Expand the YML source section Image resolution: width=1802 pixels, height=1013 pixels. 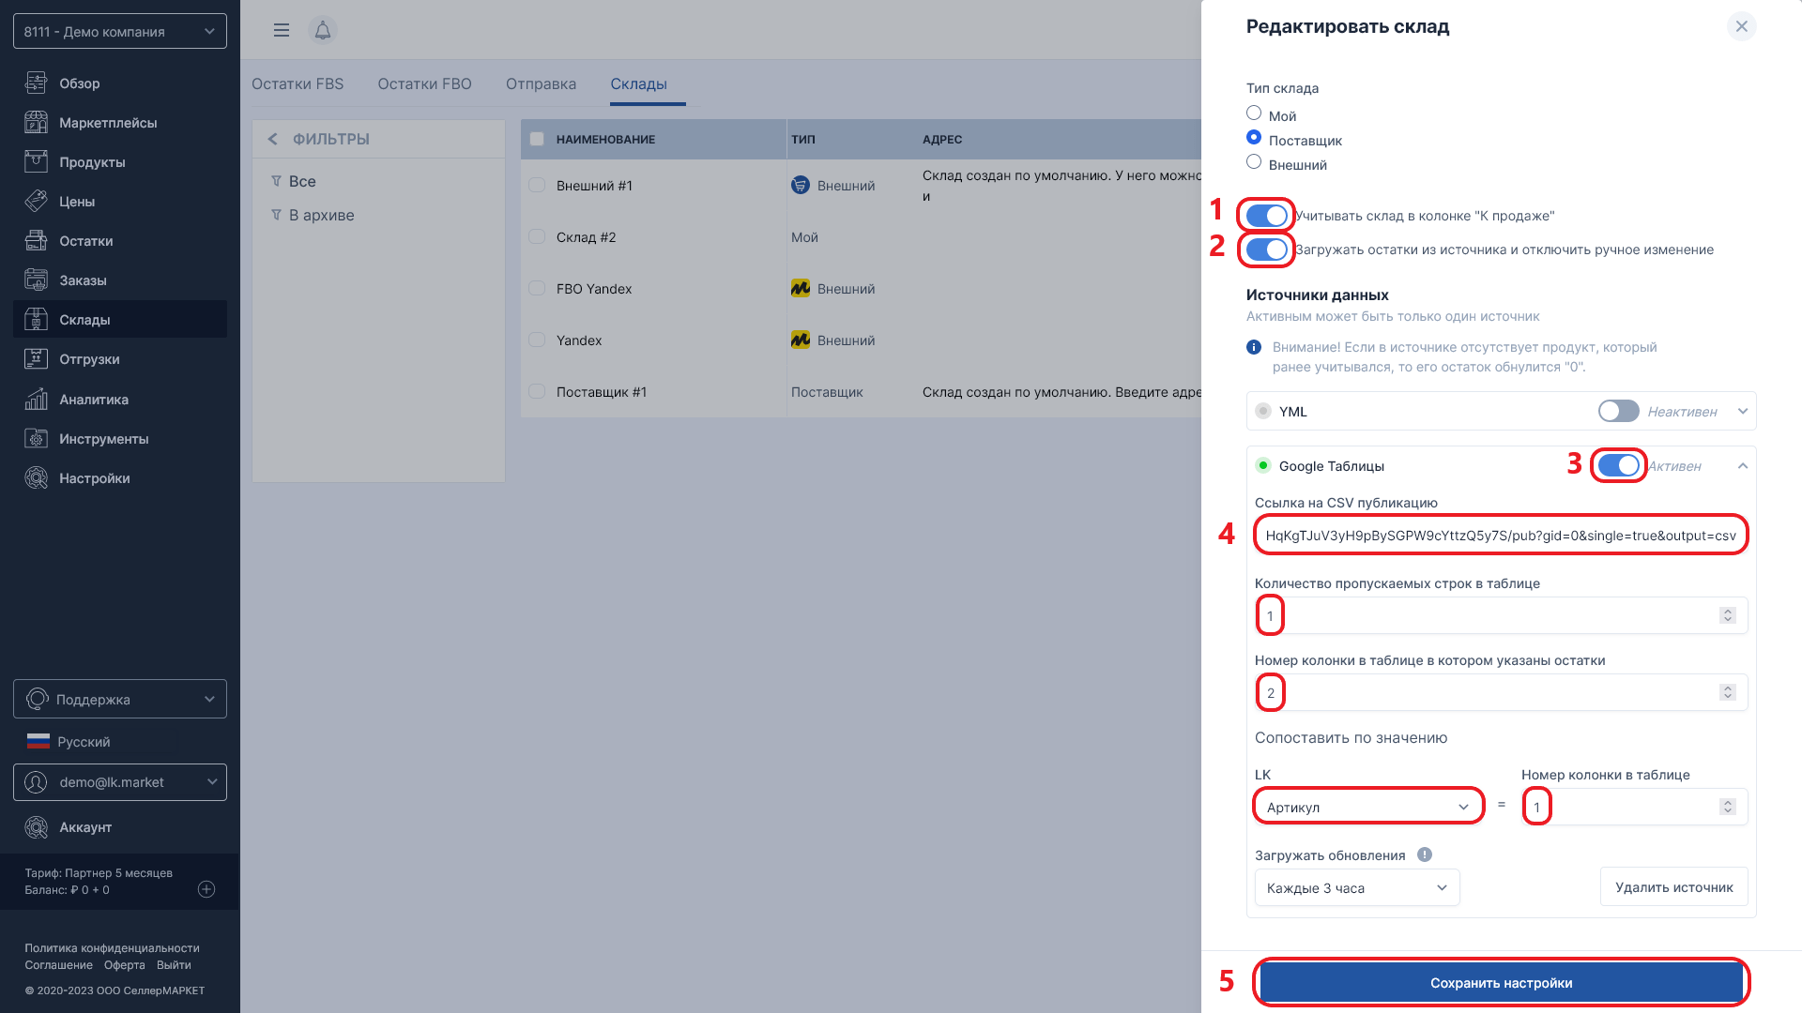[1742, 411]
